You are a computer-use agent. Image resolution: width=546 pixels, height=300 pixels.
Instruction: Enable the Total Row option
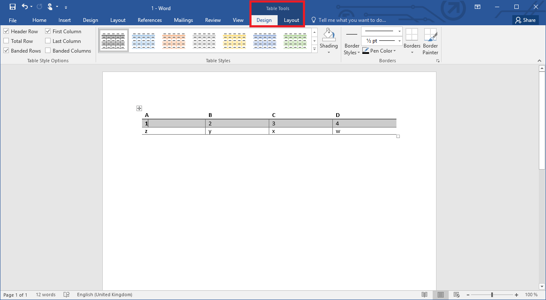pyautogui.click(x=6, y=41)
